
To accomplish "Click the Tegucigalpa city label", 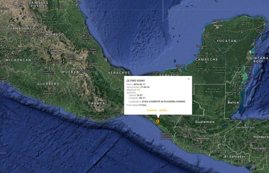I will [260, 148].
